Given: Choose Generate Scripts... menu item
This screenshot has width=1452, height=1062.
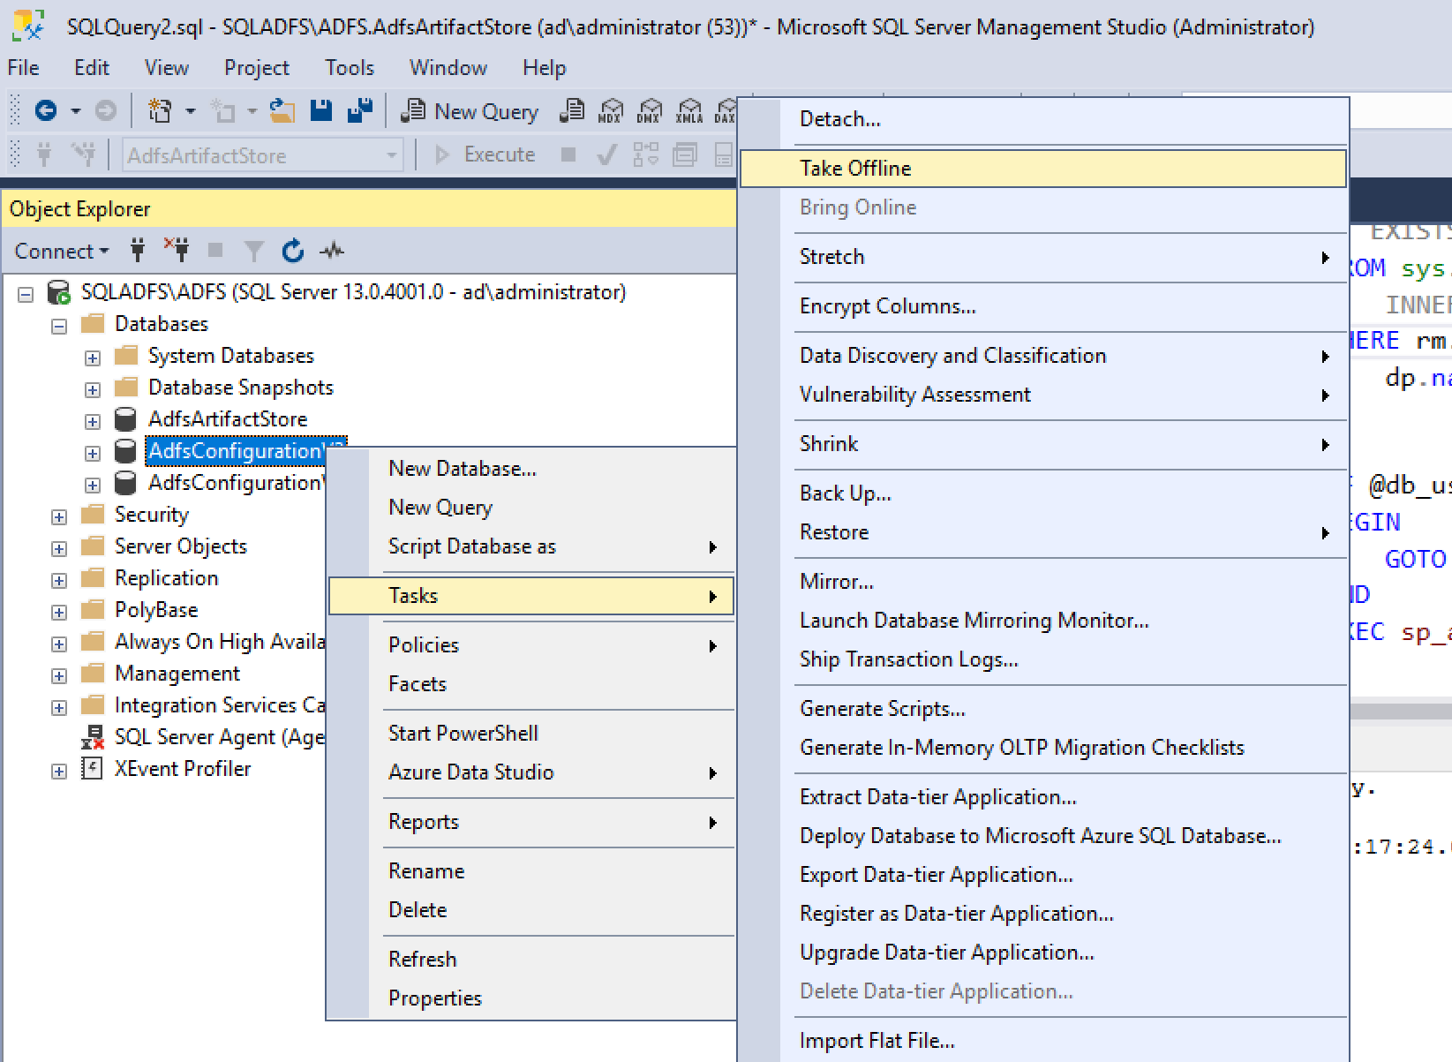Looking at the screenshot, I should point(1043,709).
